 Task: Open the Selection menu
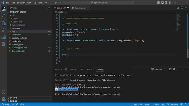(21, 3)
